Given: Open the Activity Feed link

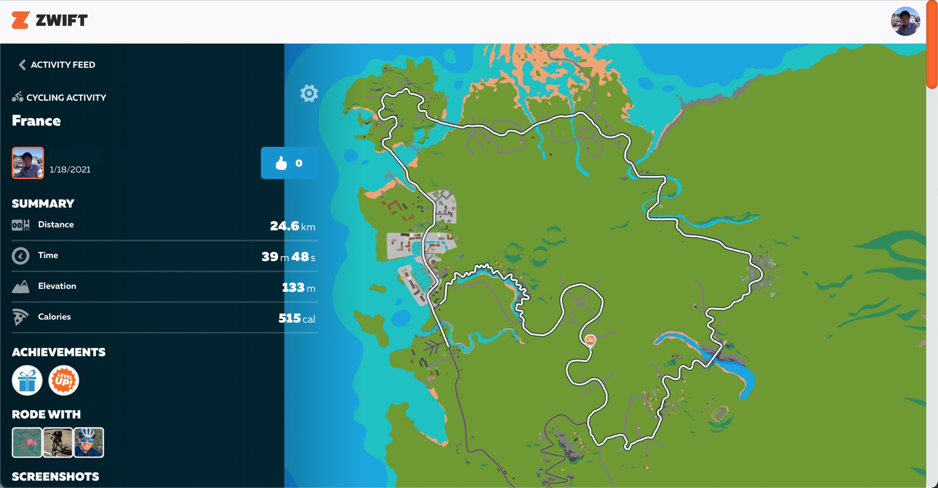Looking at the screenshot, I should [x=63, y=65].
